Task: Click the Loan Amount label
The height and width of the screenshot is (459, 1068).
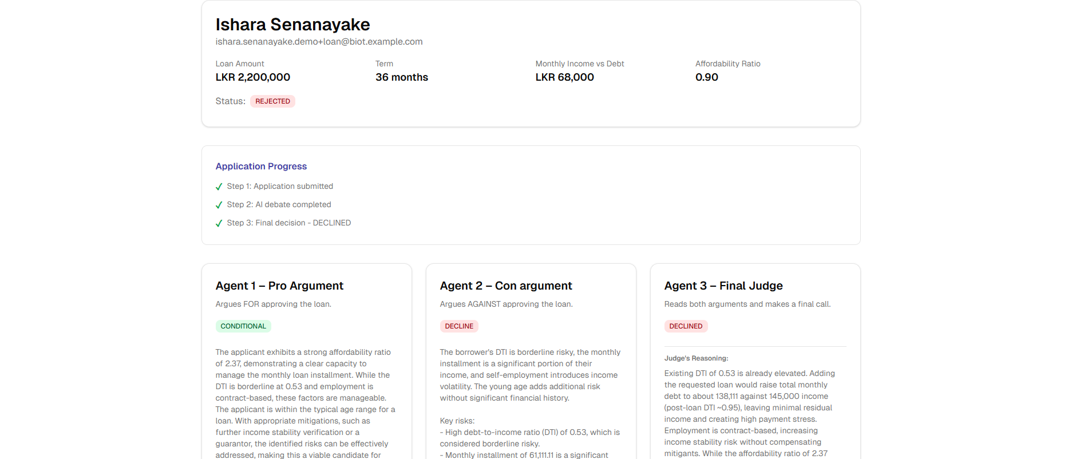Action: click(240, 64)
